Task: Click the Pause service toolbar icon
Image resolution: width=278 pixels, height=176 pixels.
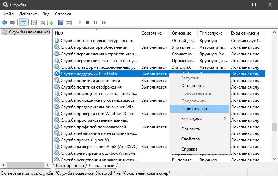Action: [96, 22]
